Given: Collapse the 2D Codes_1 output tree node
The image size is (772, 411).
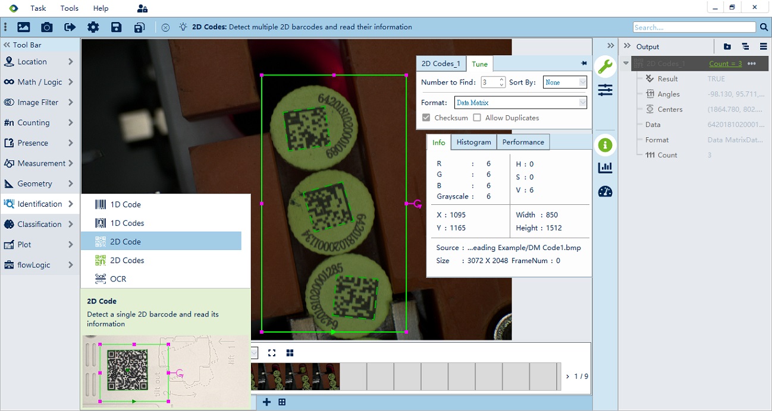Looking at the screenshot, I should click(626, 64).
